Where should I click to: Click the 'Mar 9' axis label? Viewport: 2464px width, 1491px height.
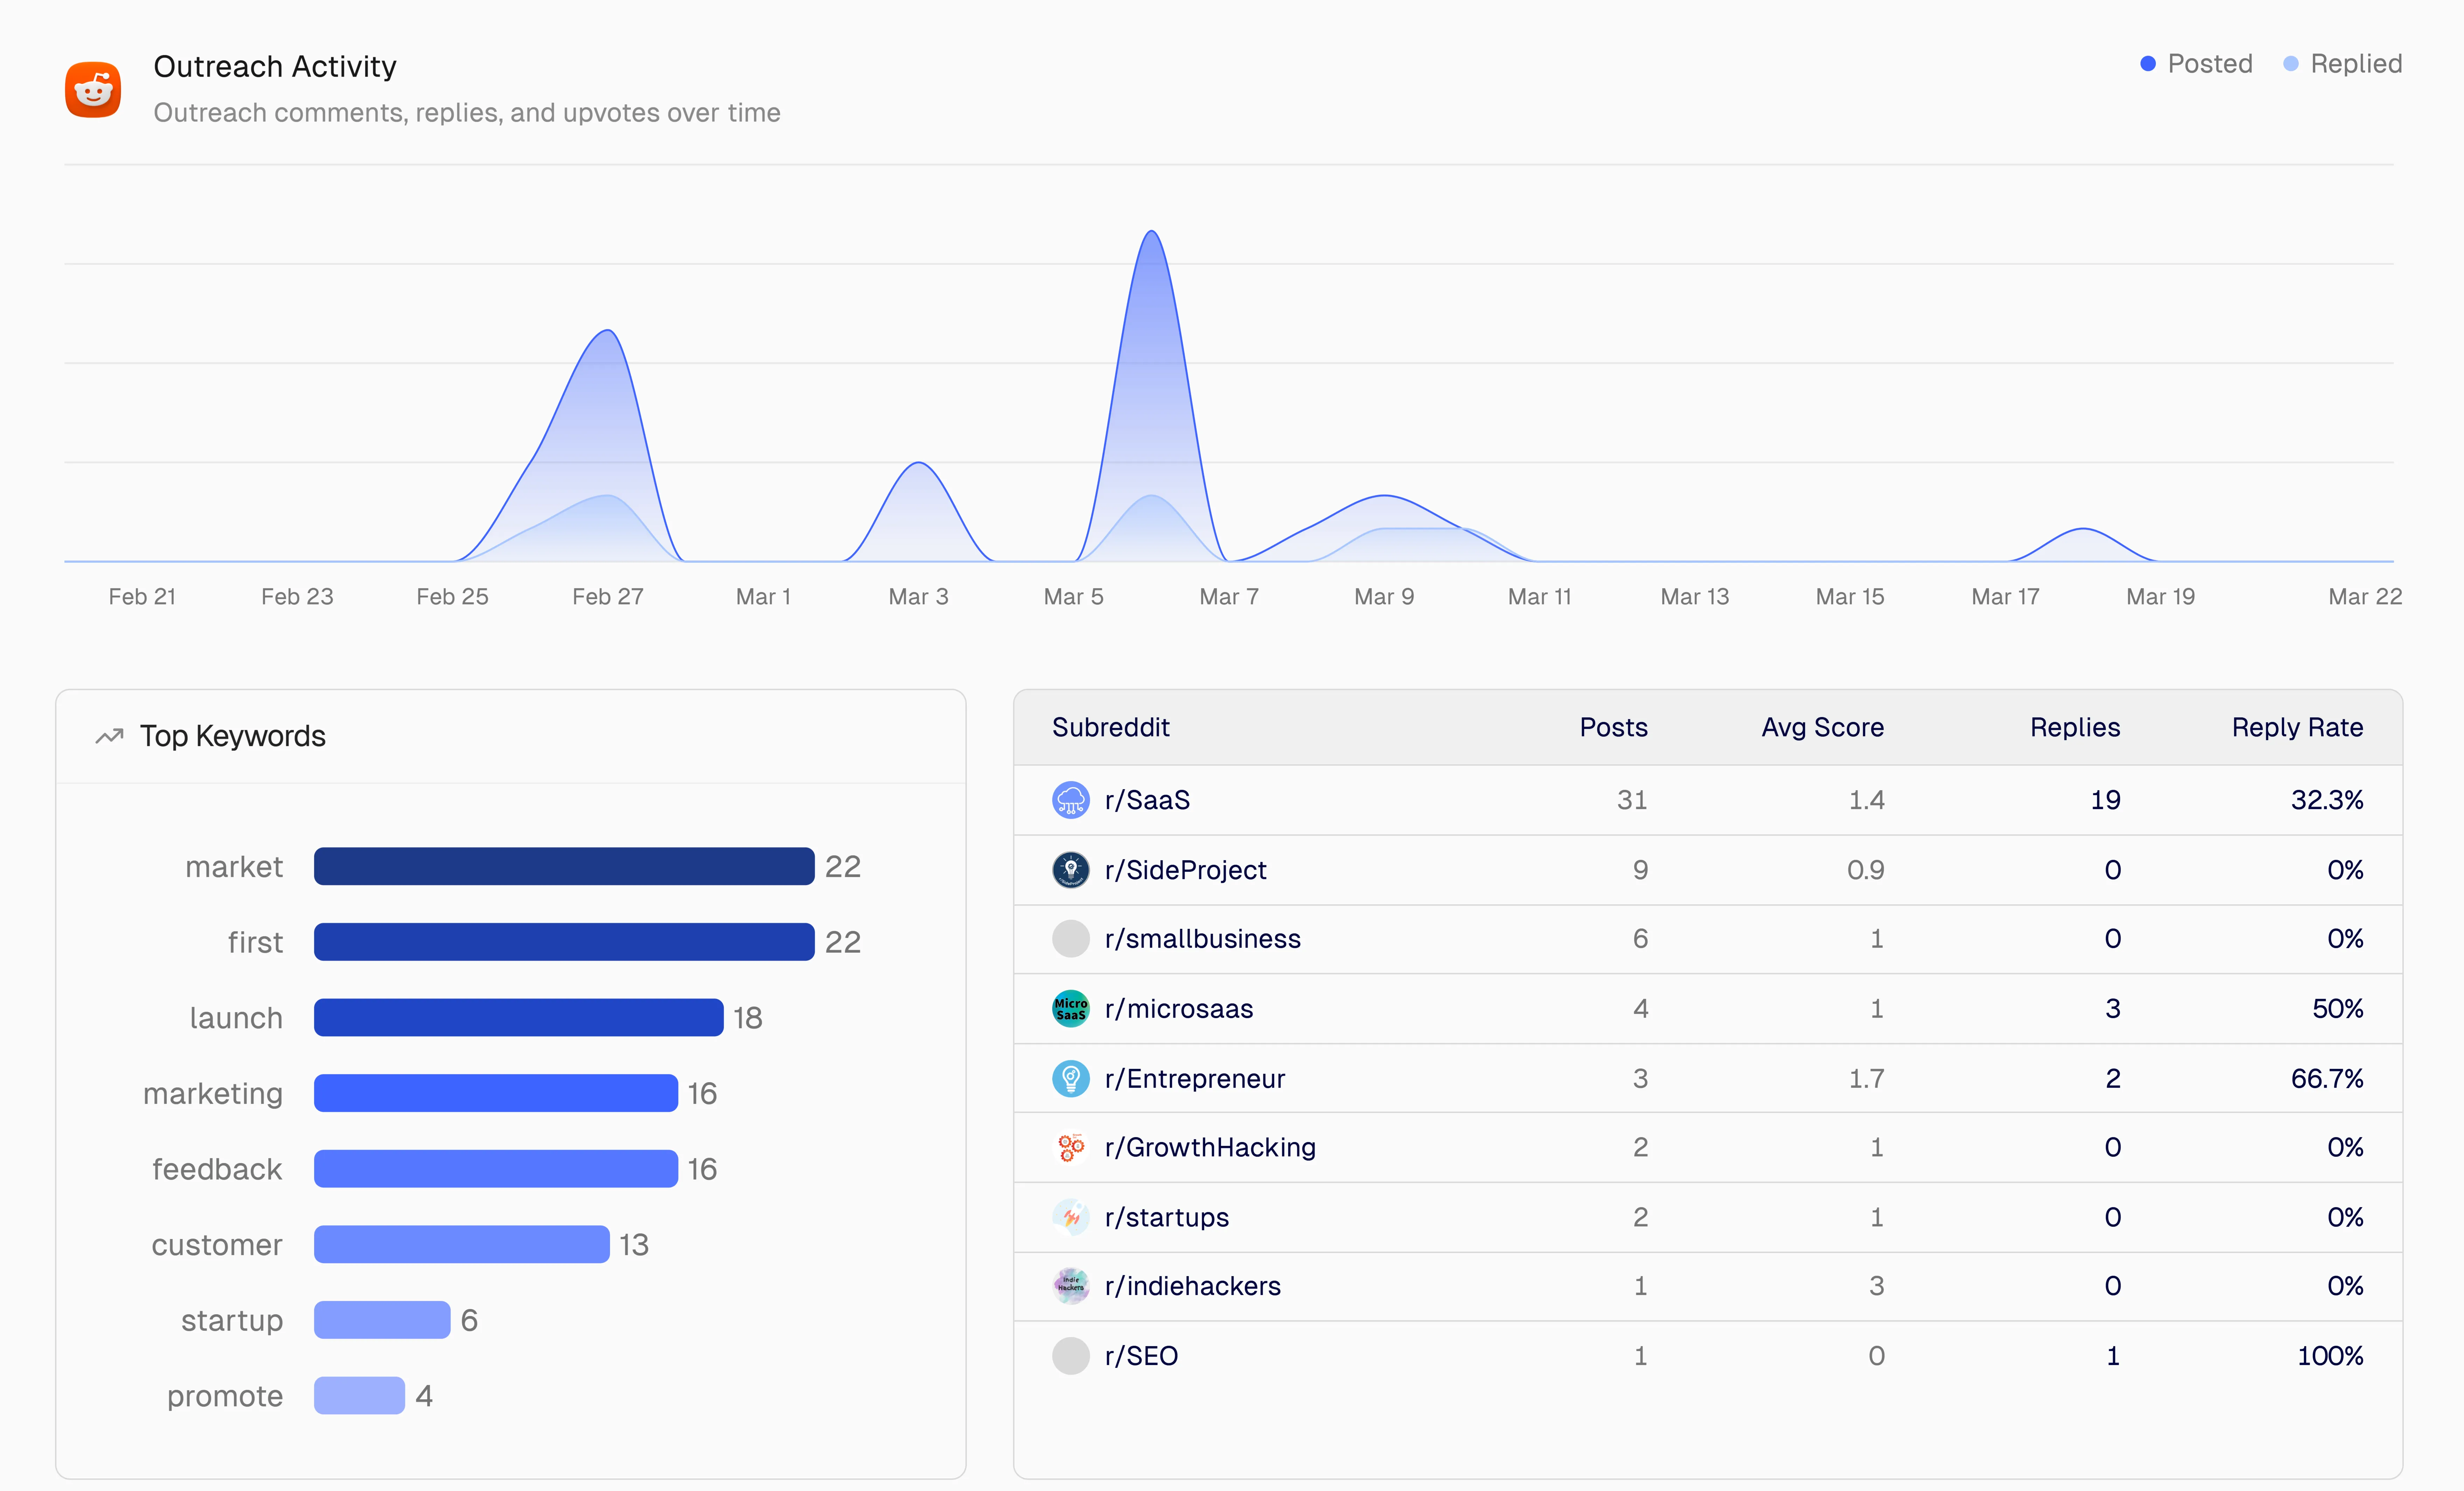(x=1384, y=597)
